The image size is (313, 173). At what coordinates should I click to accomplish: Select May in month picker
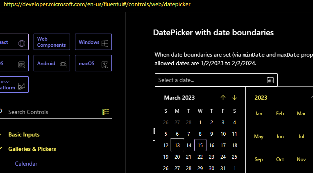click(x=259, y=137)
